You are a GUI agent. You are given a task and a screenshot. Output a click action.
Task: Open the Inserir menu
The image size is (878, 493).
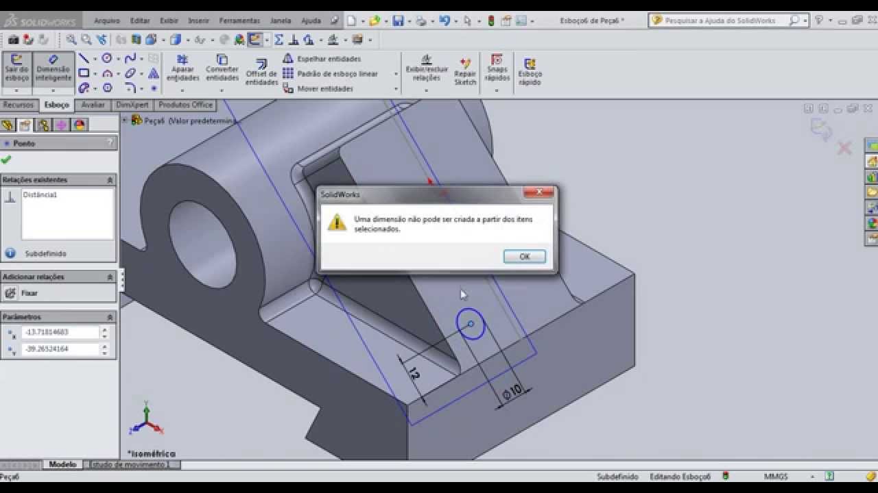tap(199, 21)
